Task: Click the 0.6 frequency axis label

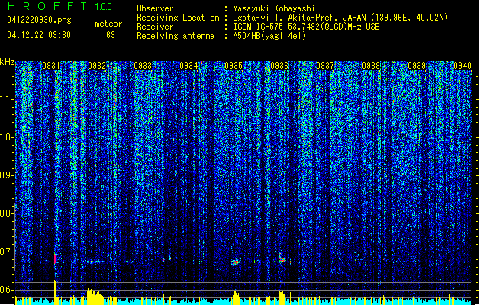Action: click(x=6, y=290)
